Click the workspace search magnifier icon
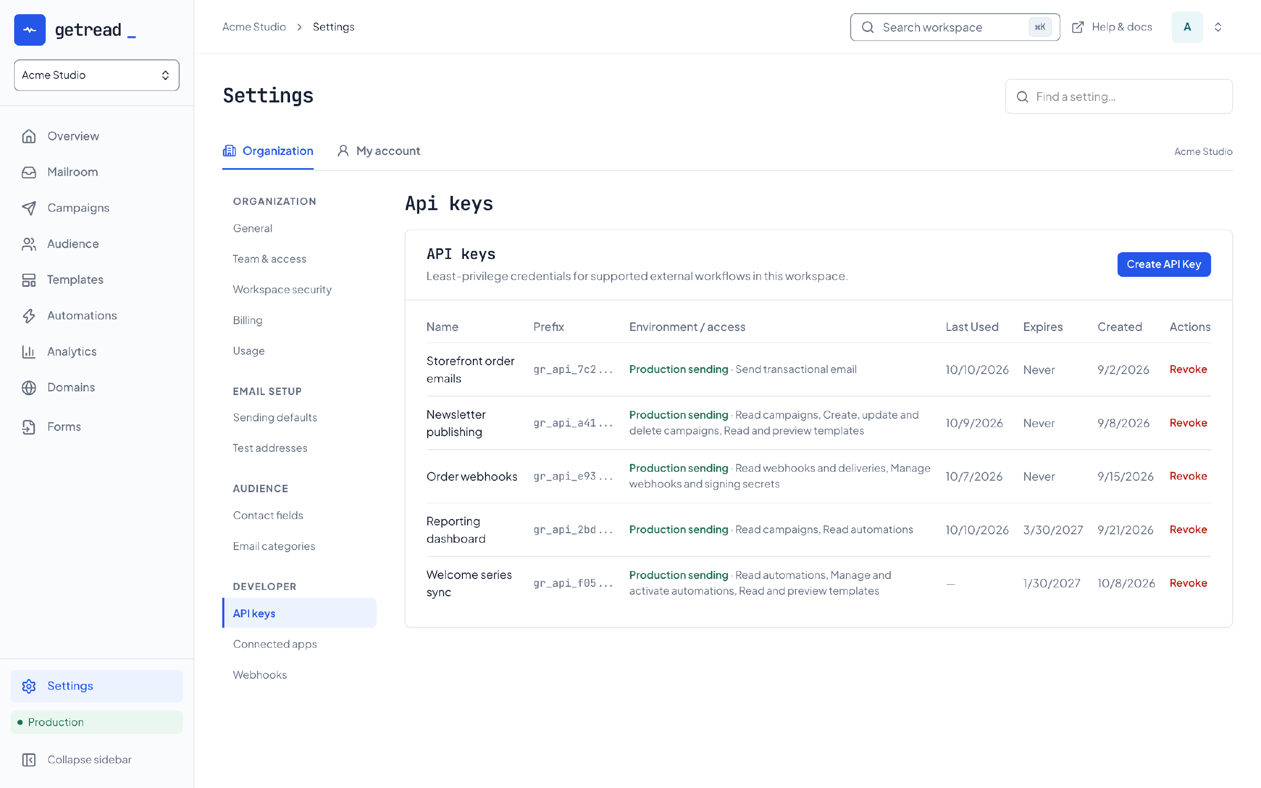The height and width of the screenshot is (788, 1261). click(x=868, y=27)
